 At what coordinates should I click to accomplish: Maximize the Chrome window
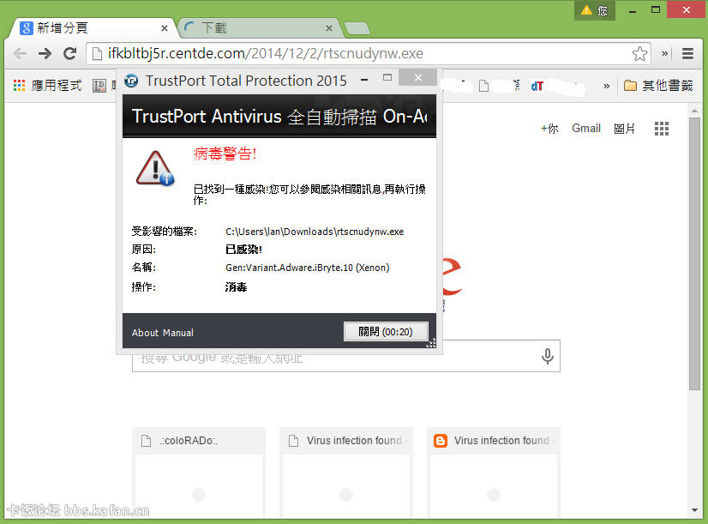pos(656,9)
